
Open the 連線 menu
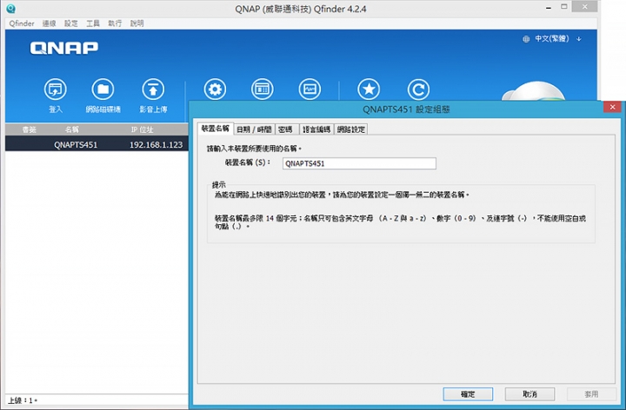coord(49,23)
